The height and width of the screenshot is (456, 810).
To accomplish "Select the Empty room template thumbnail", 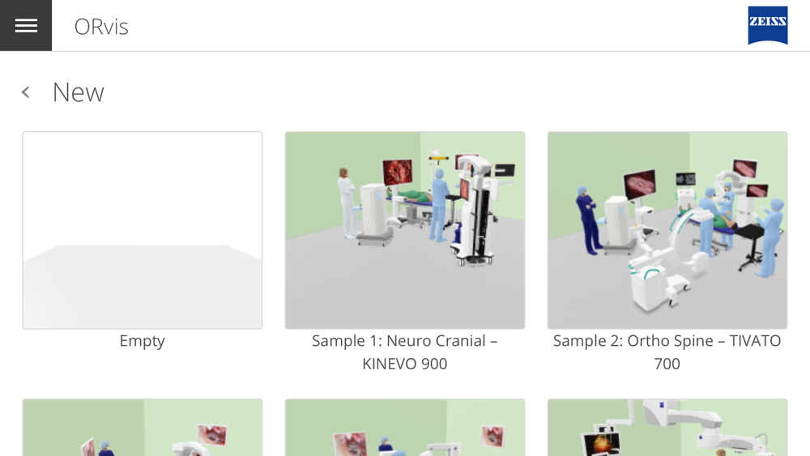I will 143,230.
